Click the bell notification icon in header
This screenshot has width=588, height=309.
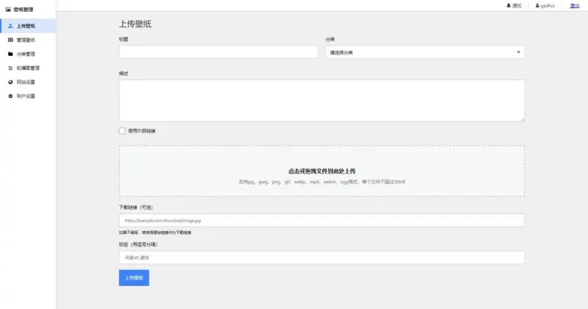pyautogui.click(x=509, y=6)
